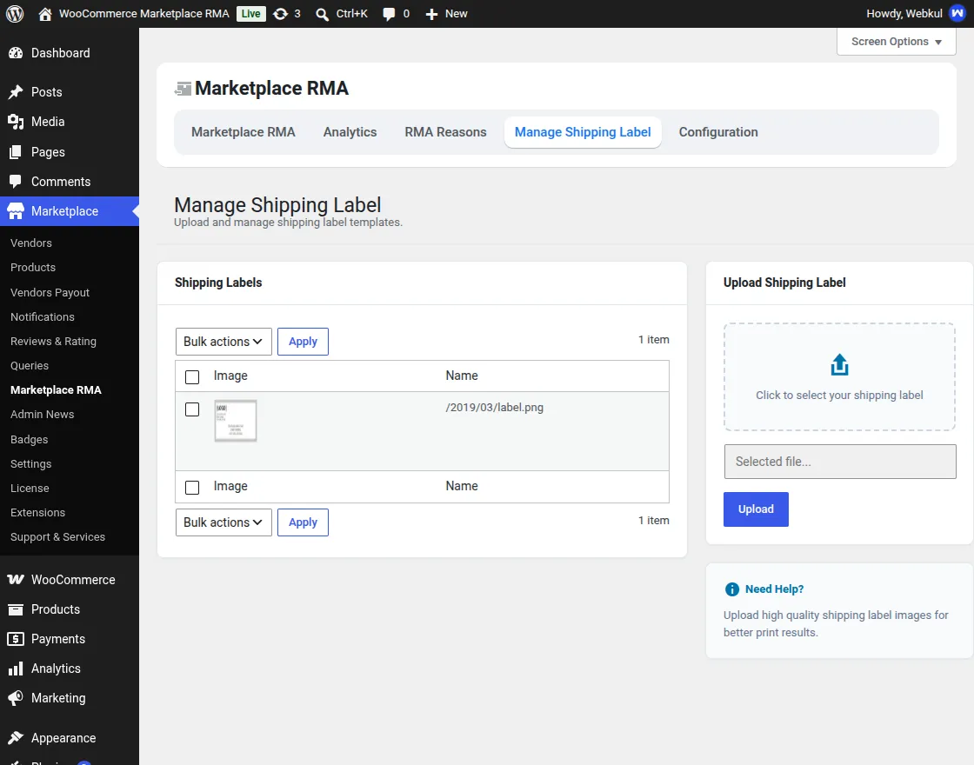Open the RMA Reasons tab

445,132
